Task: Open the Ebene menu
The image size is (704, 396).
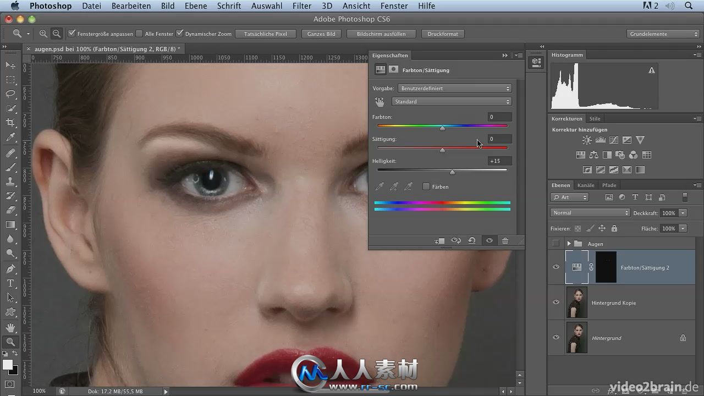Action: [x=196, y=6]
